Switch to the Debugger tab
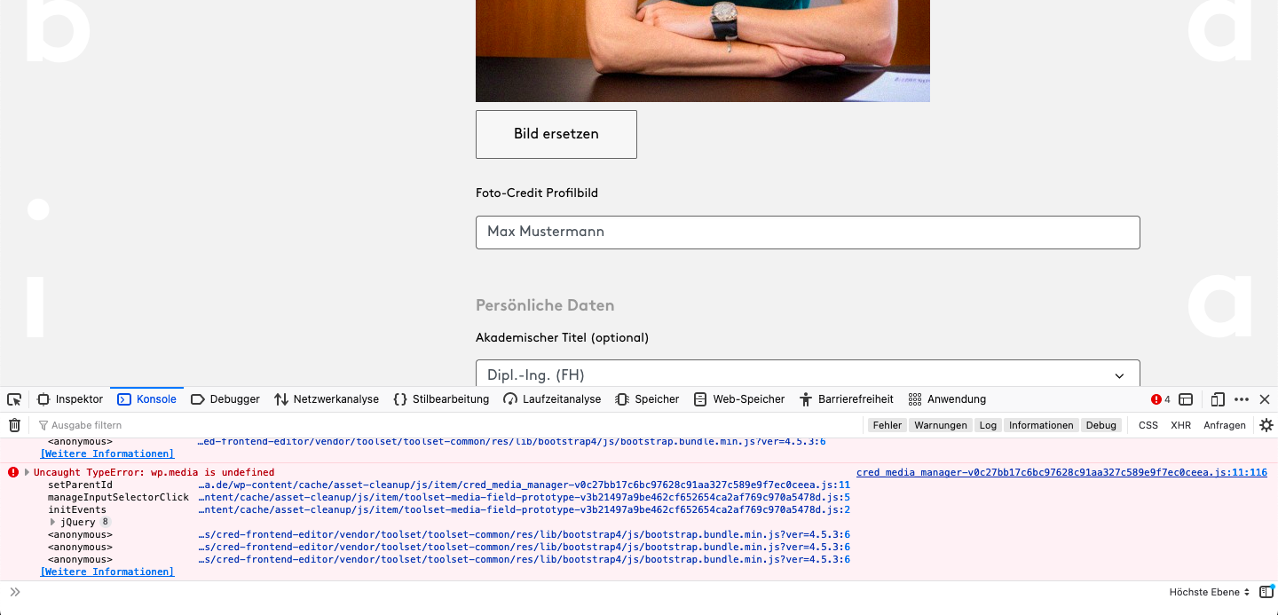The width and height of the screenshot is (1278, 615). pyautogui.click(x=225, y=399)
